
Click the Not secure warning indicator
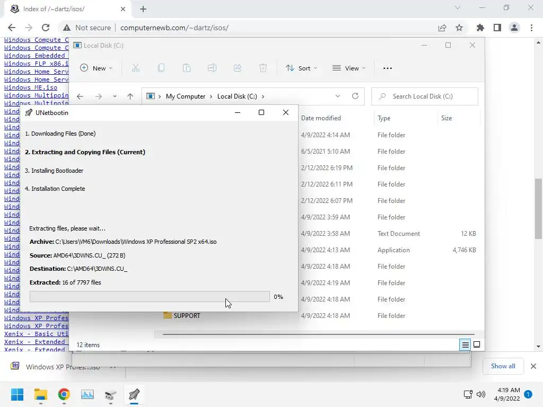coord(87,28)
